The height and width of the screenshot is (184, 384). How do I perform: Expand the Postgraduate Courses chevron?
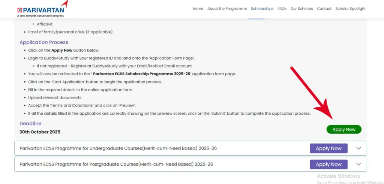coord(358,164)
